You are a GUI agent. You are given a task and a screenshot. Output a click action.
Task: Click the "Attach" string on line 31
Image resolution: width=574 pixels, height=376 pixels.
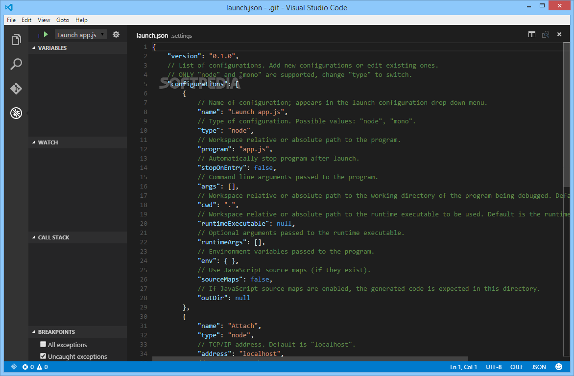coord(243,326)
